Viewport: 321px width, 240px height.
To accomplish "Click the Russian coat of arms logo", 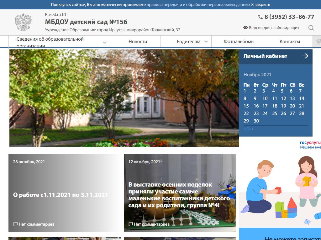I will click(23, 22).
